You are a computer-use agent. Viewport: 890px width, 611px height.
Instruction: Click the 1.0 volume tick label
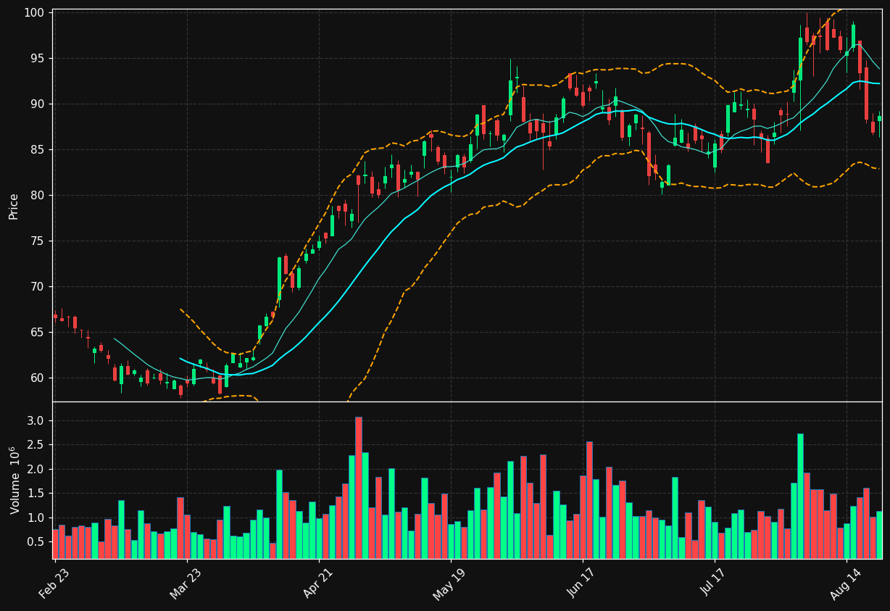[37, 518]
